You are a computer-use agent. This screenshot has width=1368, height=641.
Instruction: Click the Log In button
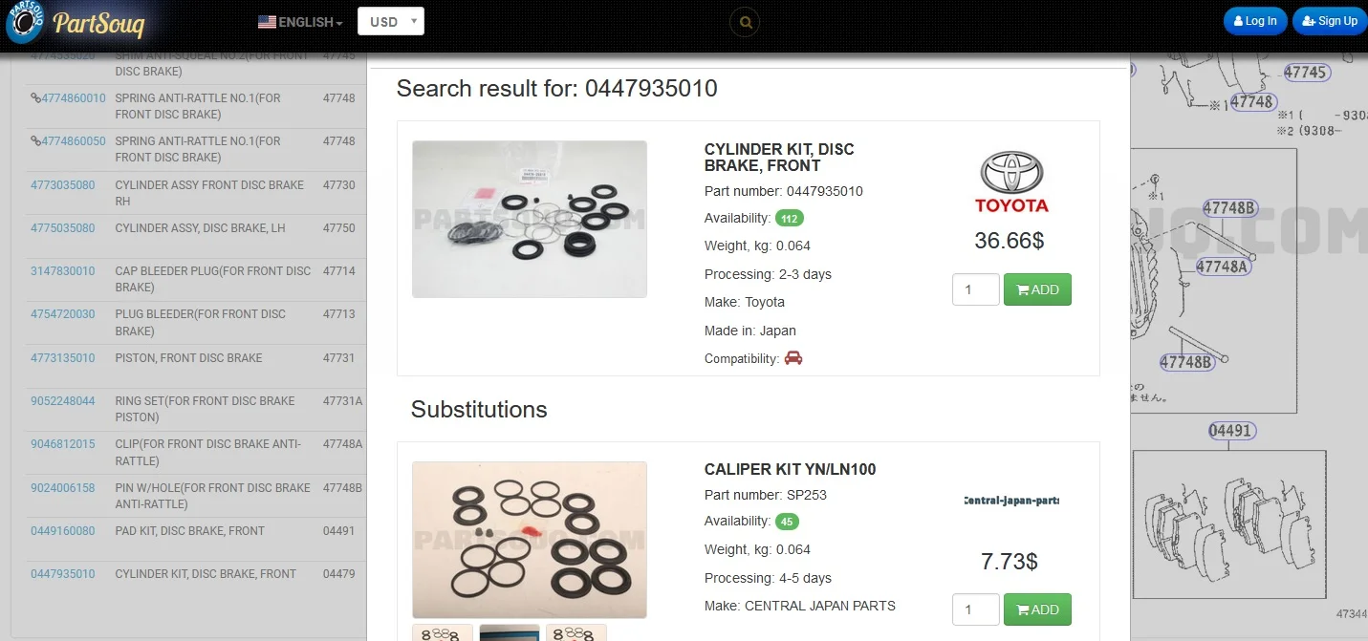click(x=1254, y=21)
